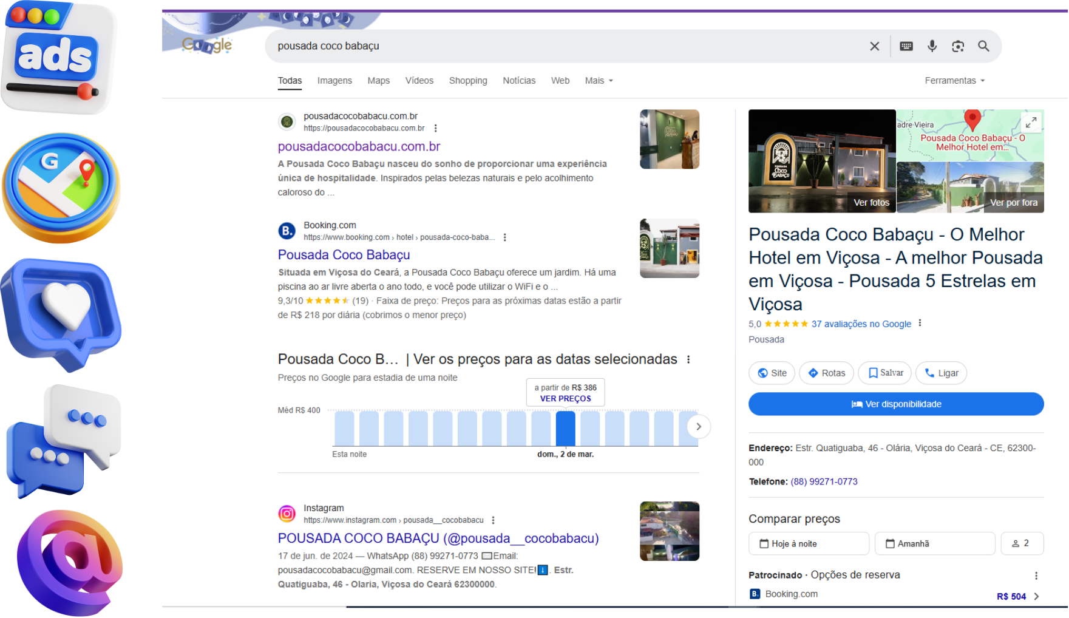Click the Rotas directions button
The image size is (1069, 618).
(826, 373)
